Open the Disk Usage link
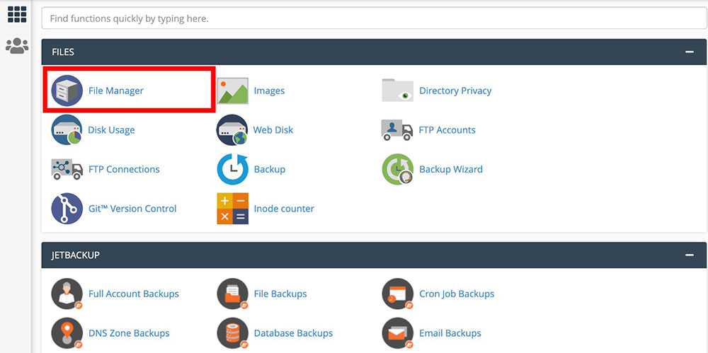Image resolution: width=708 pixels, height=353 pixels. (x=111, y=130)
